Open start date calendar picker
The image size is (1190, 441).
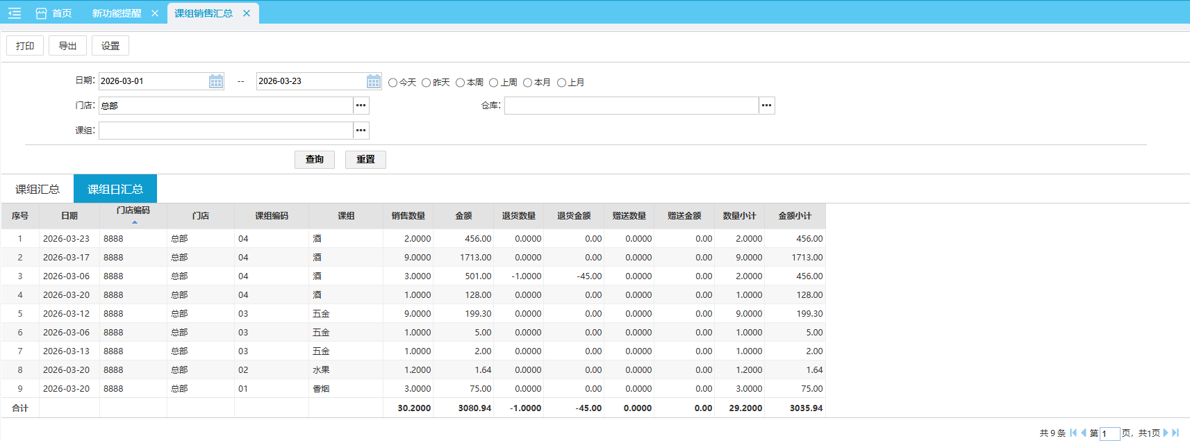pyautogui.click(x=216, y=81)
